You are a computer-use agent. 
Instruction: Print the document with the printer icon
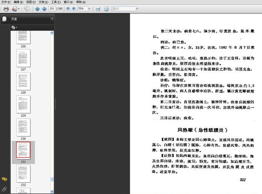tap(6, 9)
